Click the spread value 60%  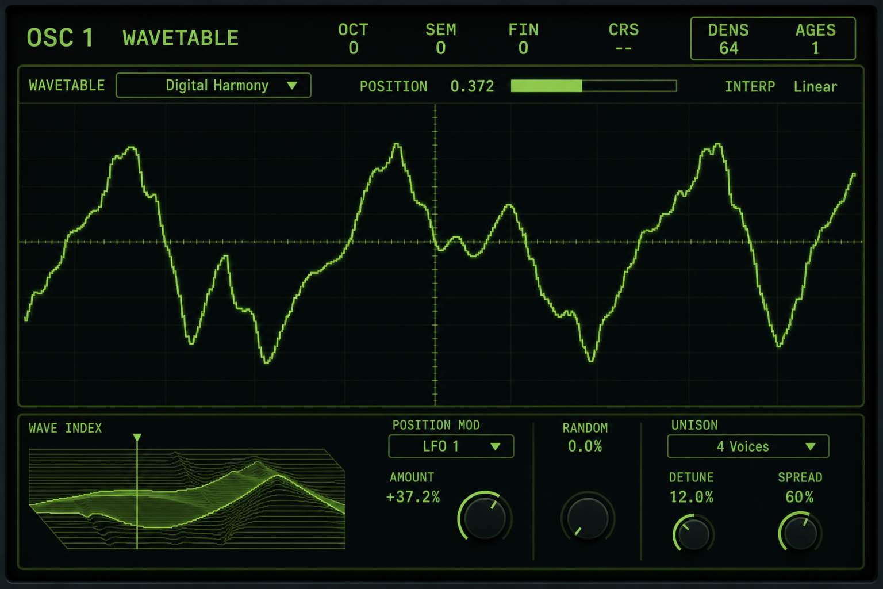pos(800,497)
